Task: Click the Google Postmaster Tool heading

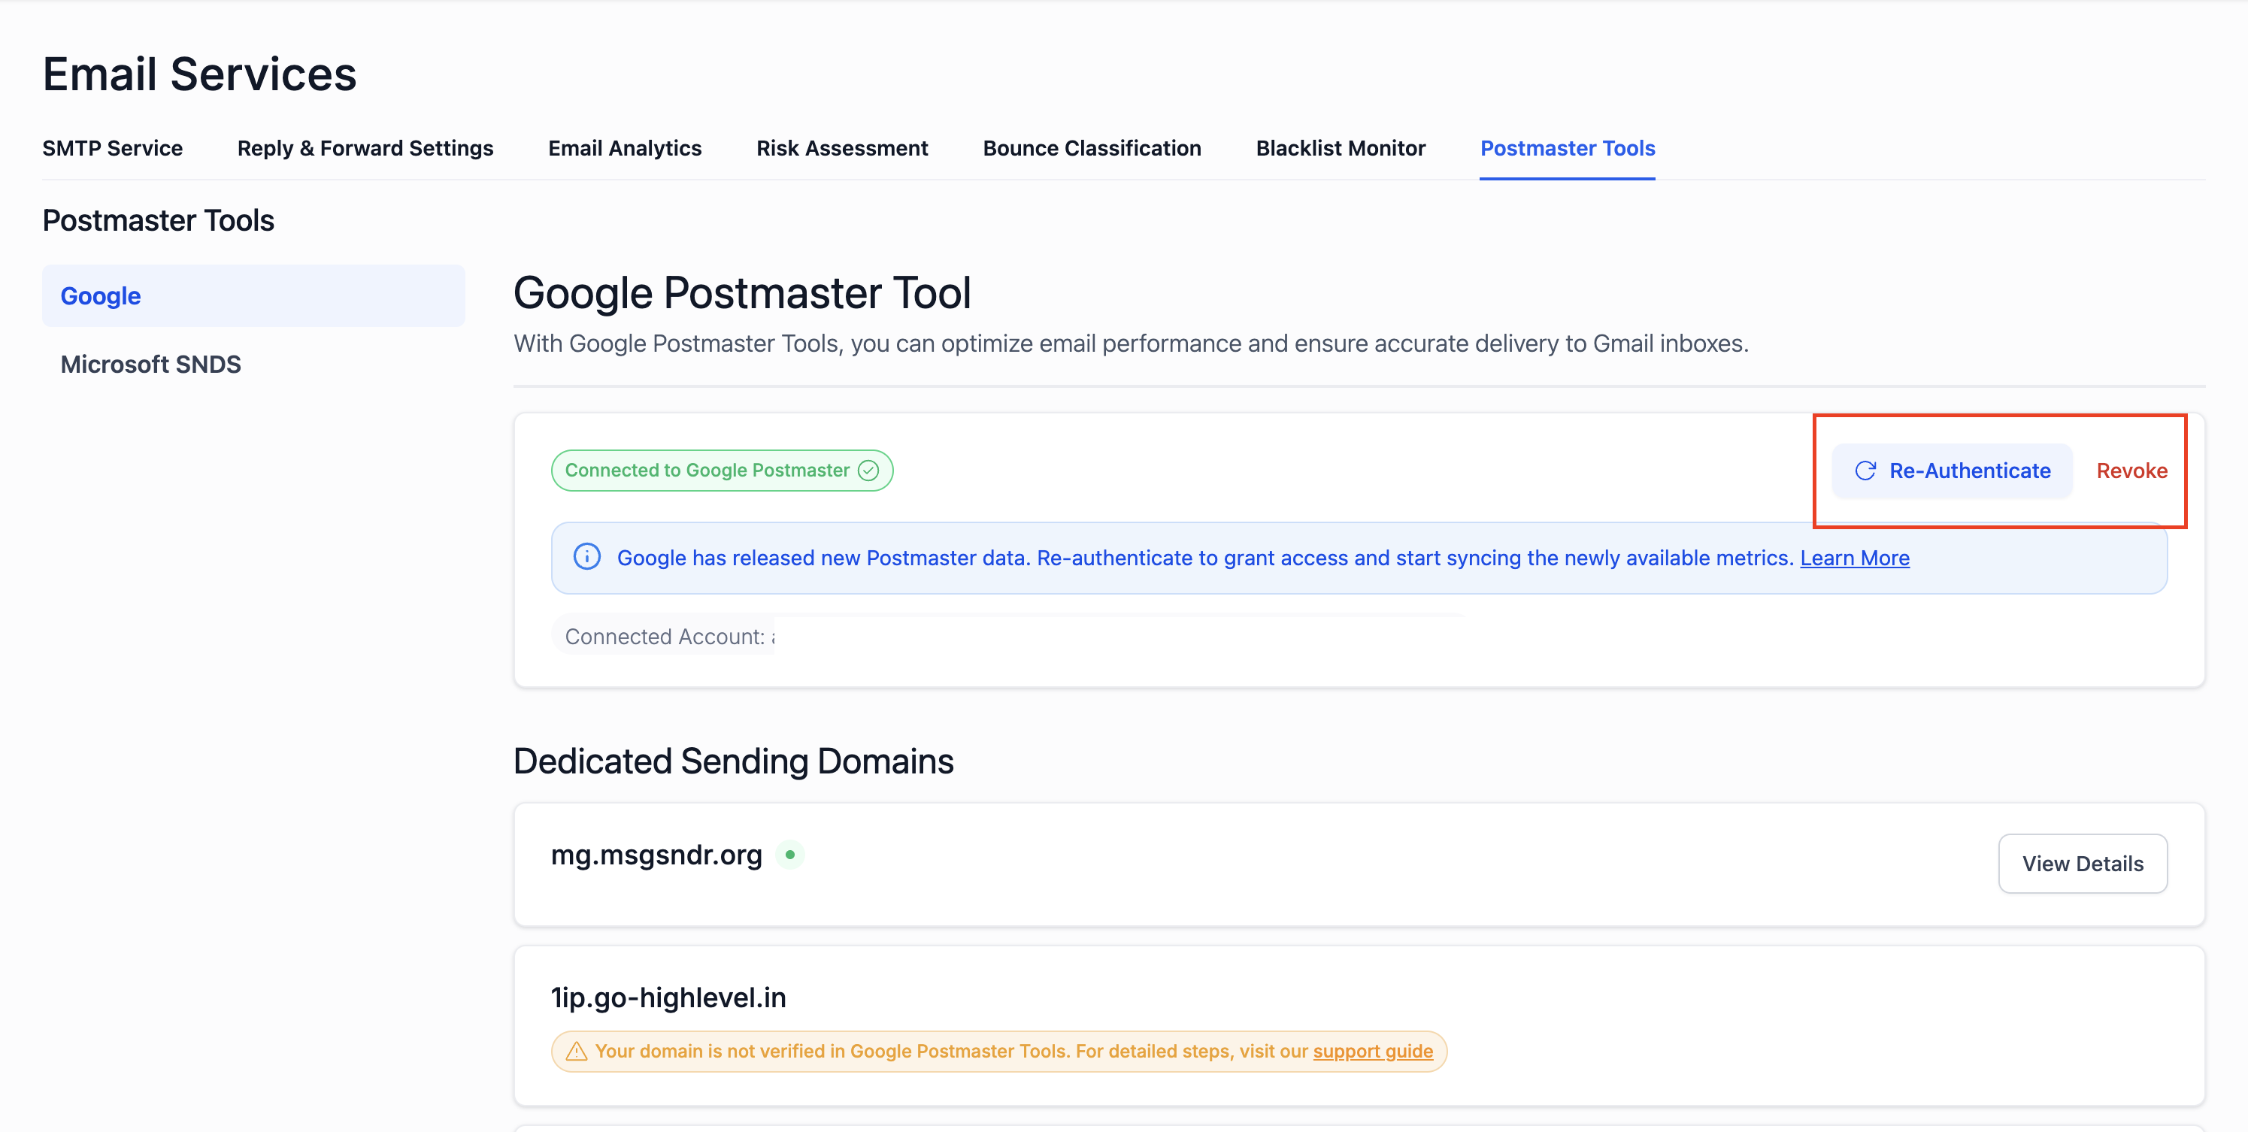Action: click(x=742, y=292)
